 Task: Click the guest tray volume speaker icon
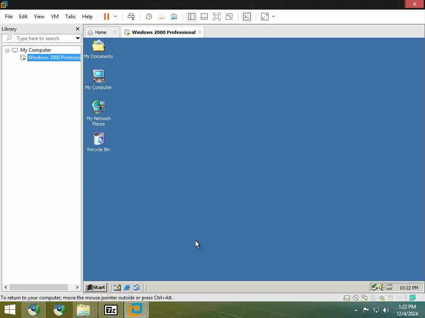381,287
